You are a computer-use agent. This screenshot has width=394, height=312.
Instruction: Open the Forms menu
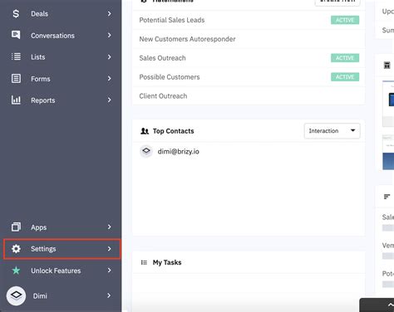tap(61, 78)
